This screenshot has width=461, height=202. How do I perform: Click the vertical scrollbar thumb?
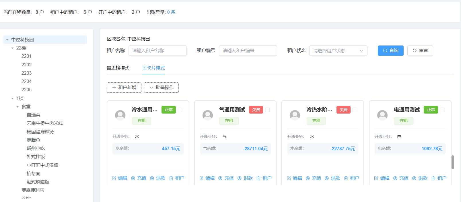[x=453, y=162]
